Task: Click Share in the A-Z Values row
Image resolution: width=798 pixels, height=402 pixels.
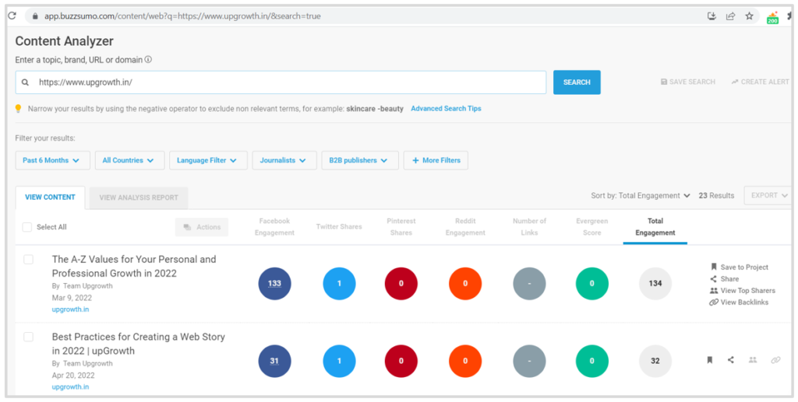Action: 724,278
